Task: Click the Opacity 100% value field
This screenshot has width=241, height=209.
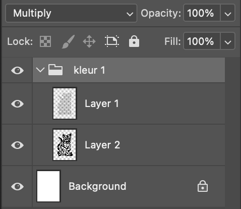Action: click(x=202, y=13)
